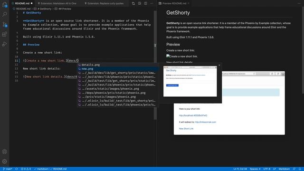Click the http://mikezornek.com link in preview
This screenshot has width=304, height=171.
point(206,122)
